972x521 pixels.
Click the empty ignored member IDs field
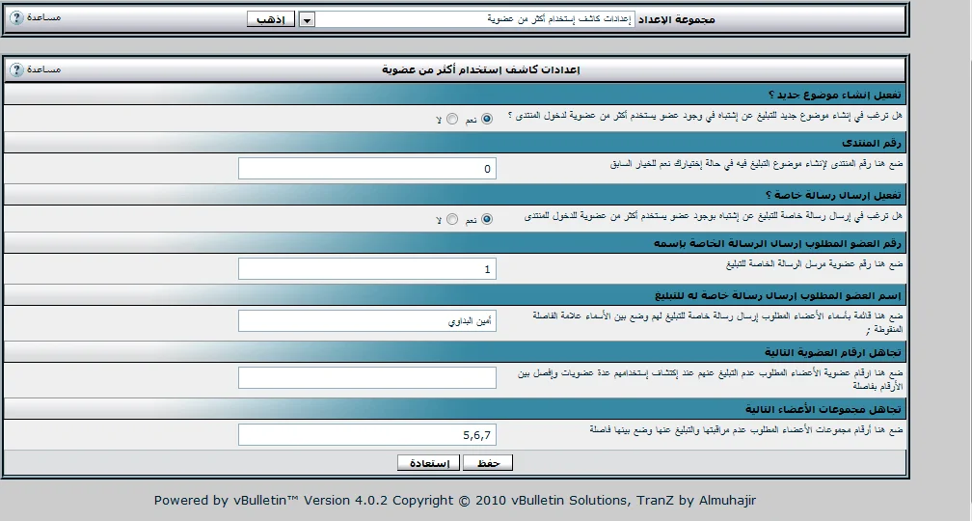pyautogui.click(x=366, y=377)
